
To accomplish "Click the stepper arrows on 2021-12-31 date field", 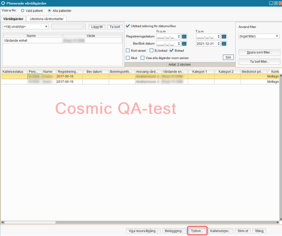I will [218, 43].
